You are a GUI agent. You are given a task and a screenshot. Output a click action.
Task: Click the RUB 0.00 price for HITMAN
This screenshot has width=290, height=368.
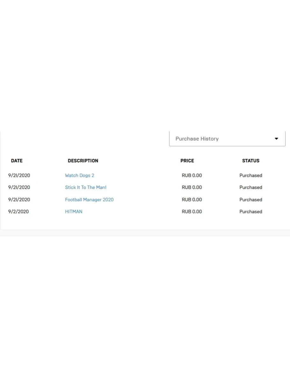[x=192, y=212]
